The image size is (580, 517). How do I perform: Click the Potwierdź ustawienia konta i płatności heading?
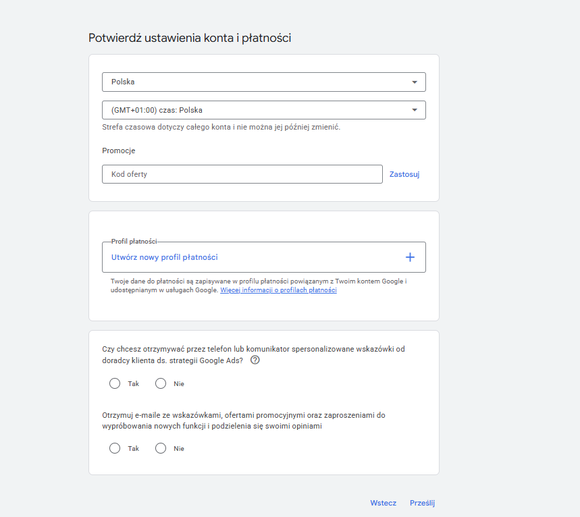click(x=190, y=38)
